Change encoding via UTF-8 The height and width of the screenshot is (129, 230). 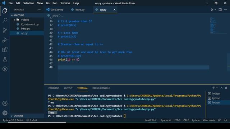177,120
